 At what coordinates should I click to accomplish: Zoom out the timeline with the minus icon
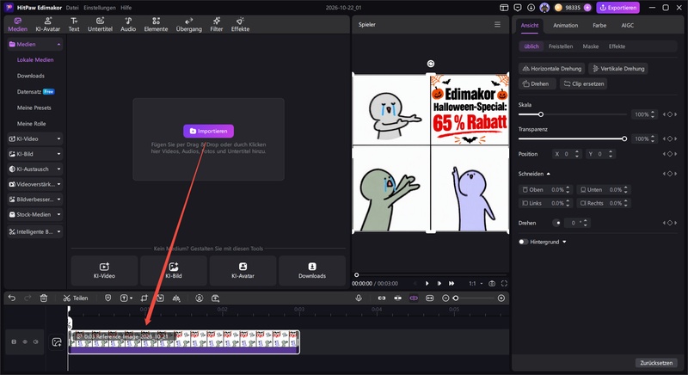point(445,298)
